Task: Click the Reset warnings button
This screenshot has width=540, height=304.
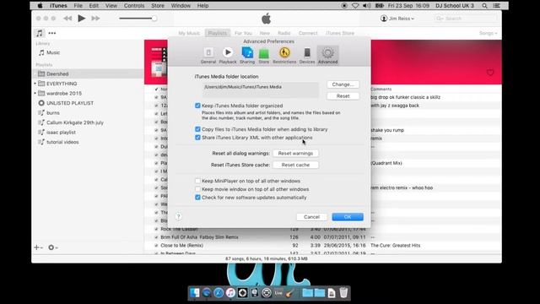Action: click(x=295, y=154)
